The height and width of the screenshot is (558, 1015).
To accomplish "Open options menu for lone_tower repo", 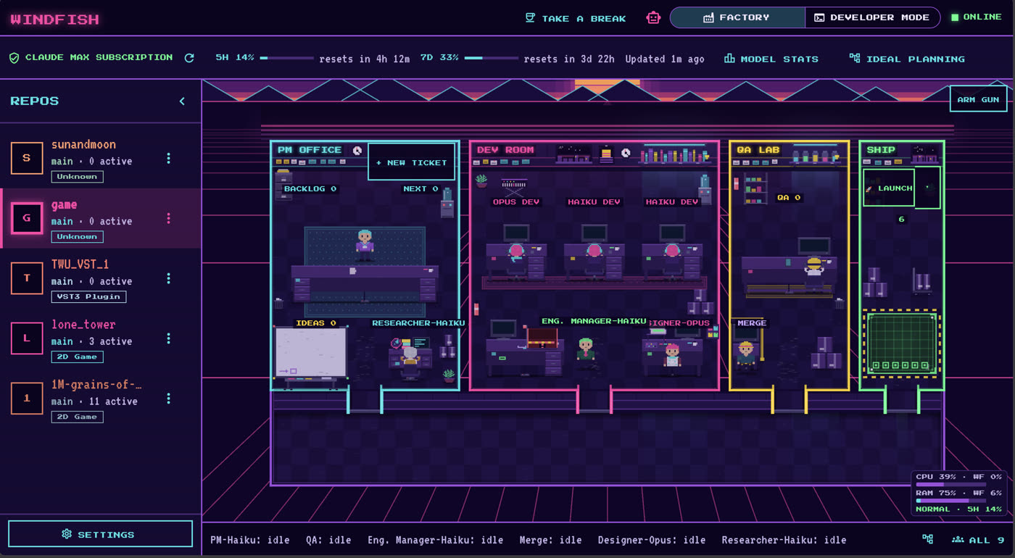I will point(169,338).
